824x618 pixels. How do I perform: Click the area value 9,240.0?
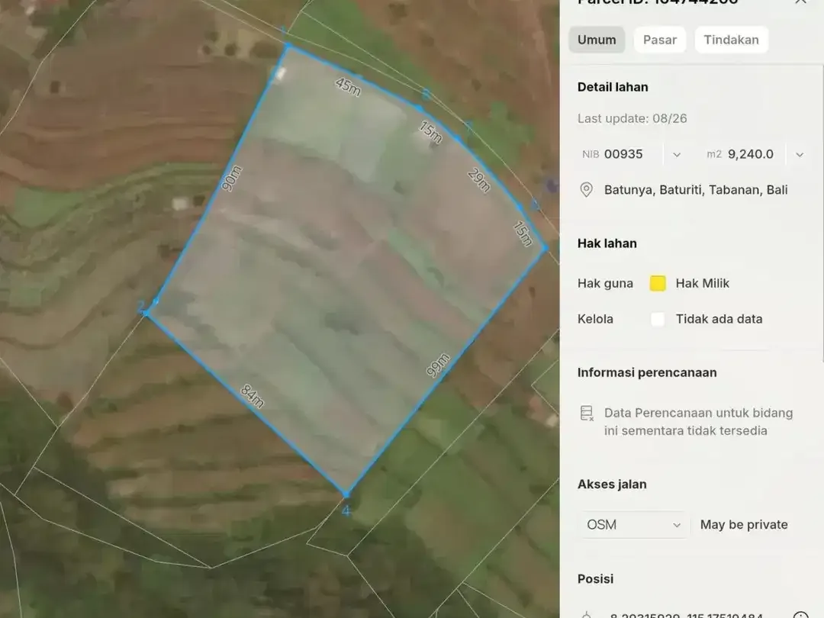pyautogui.click(x=751, y=154)
